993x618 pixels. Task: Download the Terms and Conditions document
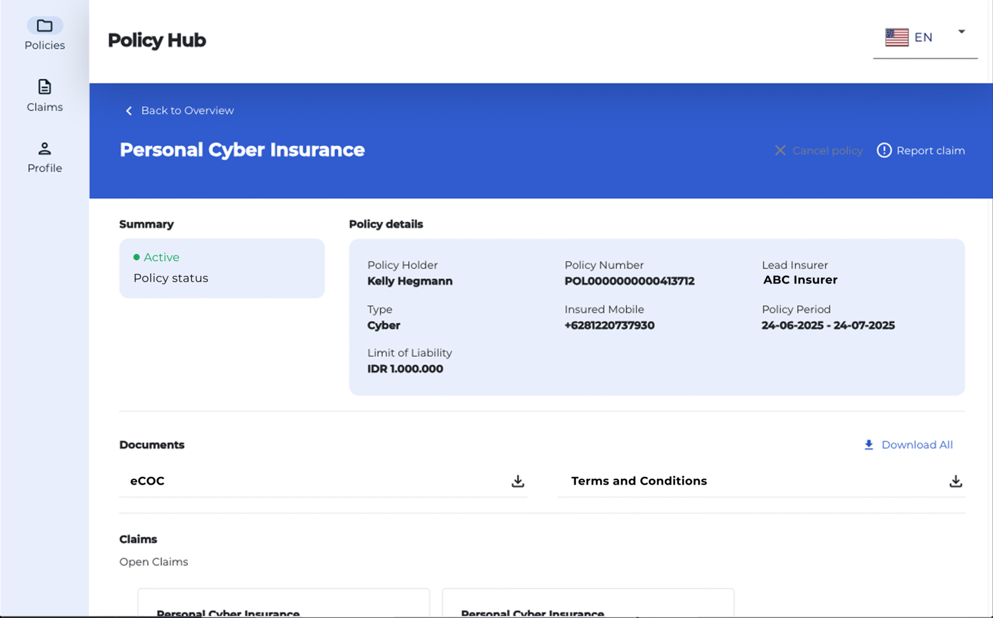click(955, 481)
